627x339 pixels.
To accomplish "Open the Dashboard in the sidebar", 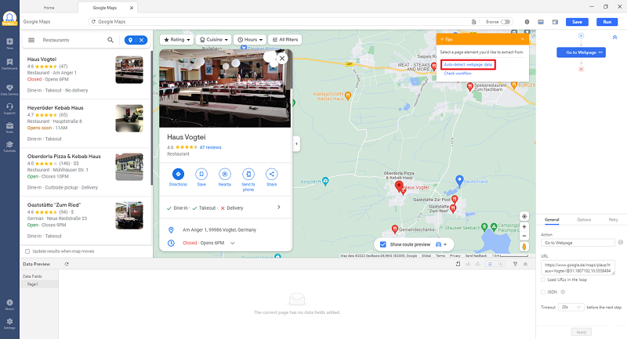I will pyautogui.click(x=9, y=64).
